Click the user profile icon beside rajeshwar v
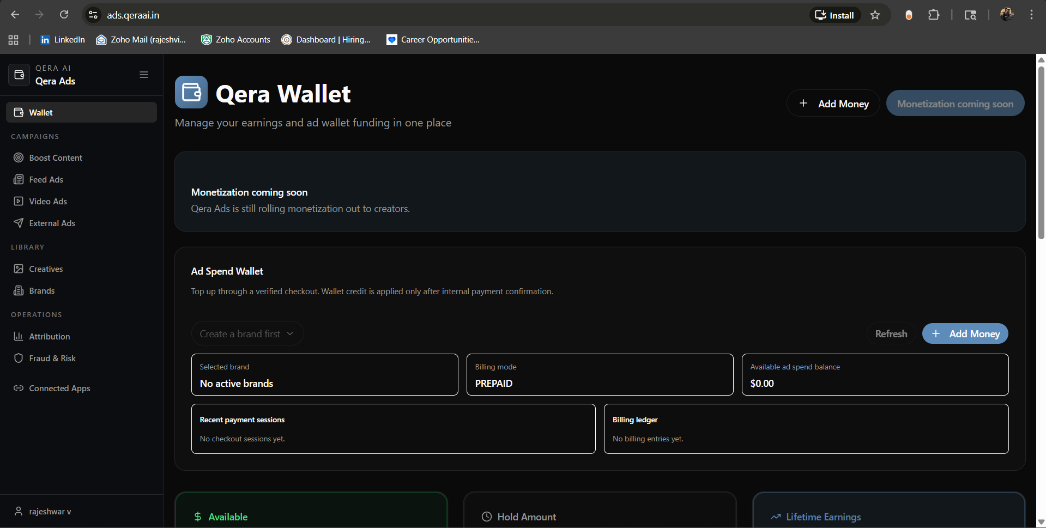 tap(19, 511)
